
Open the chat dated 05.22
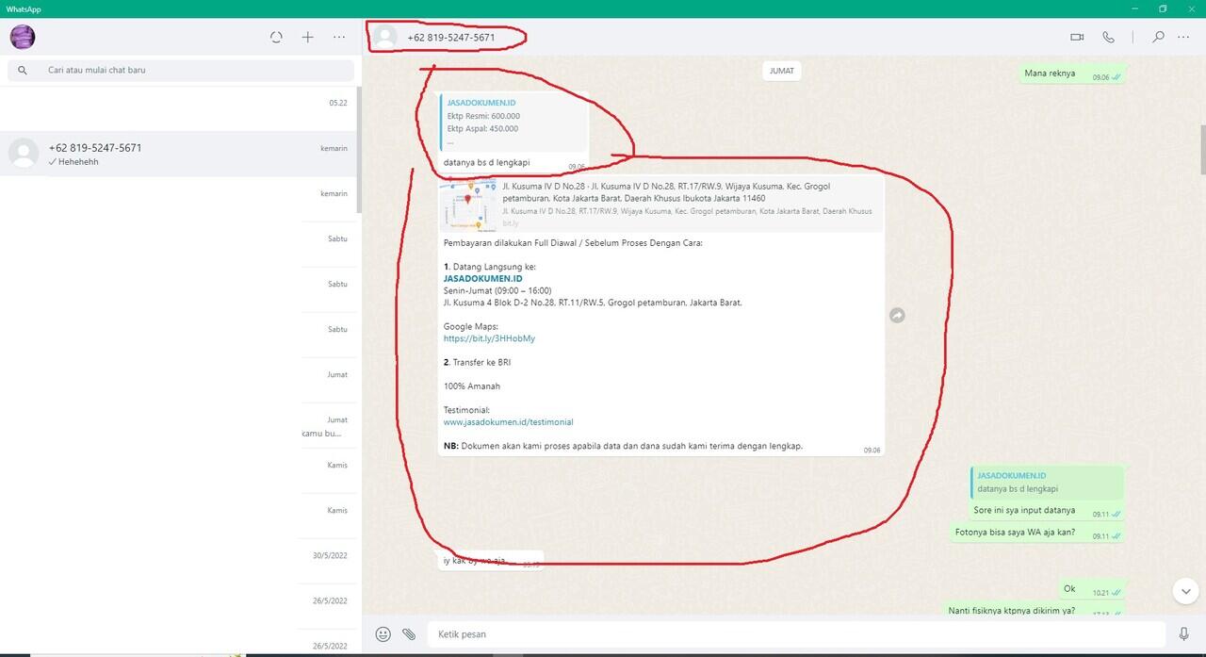tap(179, 108)
